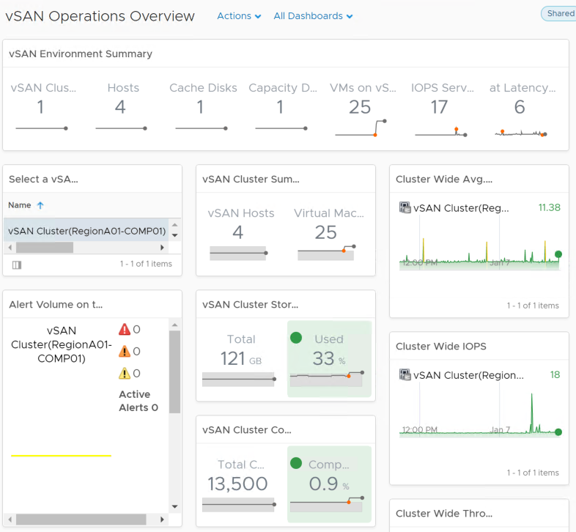Viewport: 576px width, 532px height.
Task: Click vSAN Cluster(Reg... label in latency widget
Action: click(461, 208)
